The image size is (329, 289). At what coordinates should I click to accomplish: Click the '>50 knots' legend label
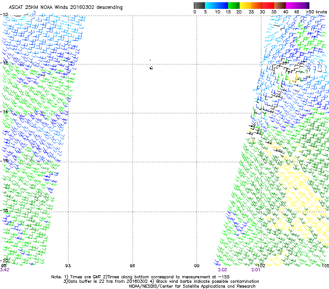316,12
